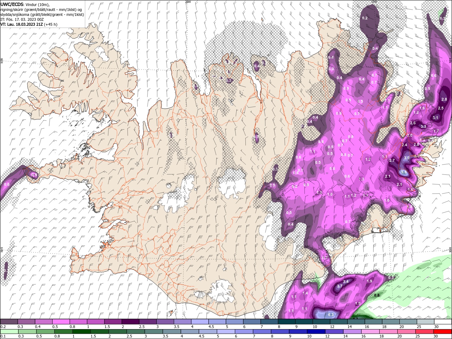Screen dimensions: 452x339
Task: Select snow legend swatch between 1.5 and 2
Action: [x=113, y=322]
